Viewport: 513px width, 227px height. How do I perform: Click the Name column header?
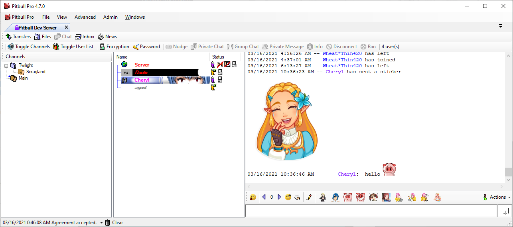122,57
